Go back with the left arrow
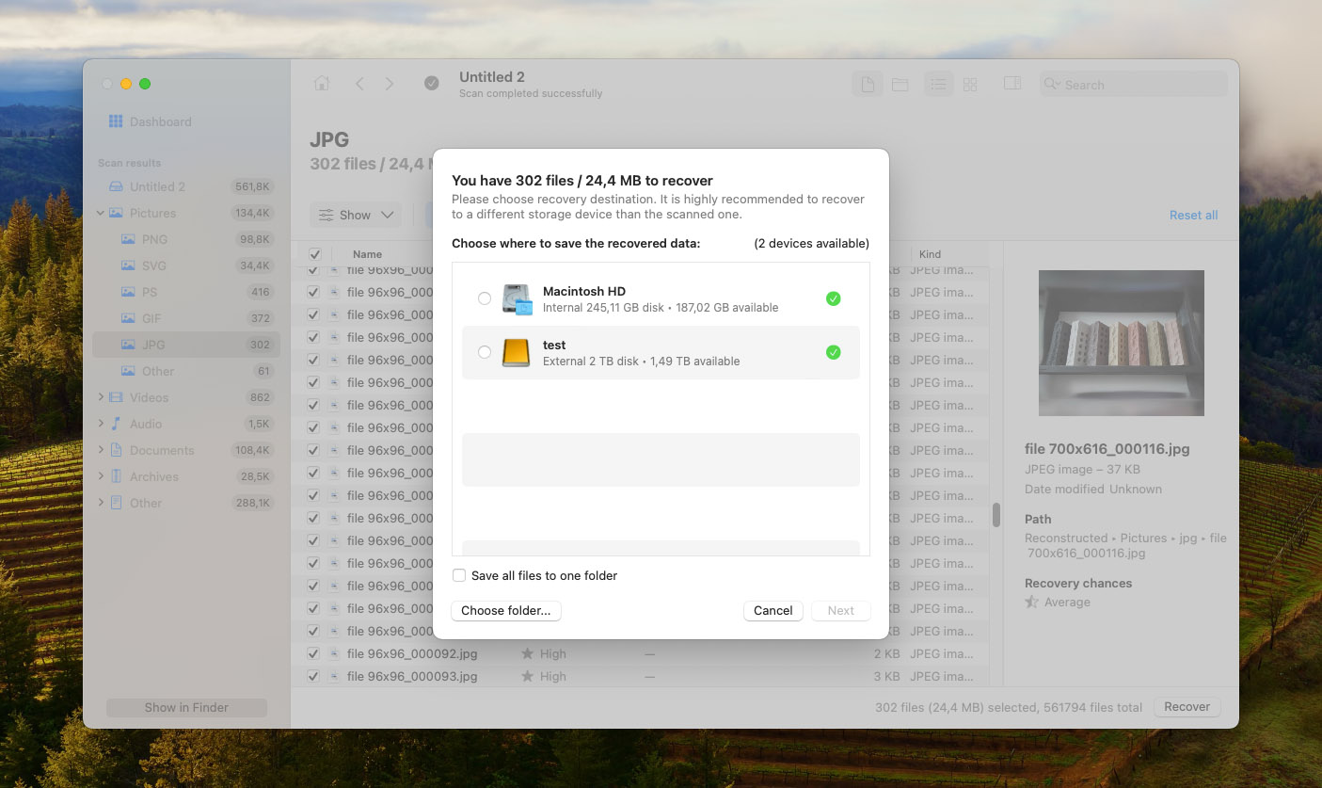The height and width of the screenshot is (788, 1322). pos(359,84)
